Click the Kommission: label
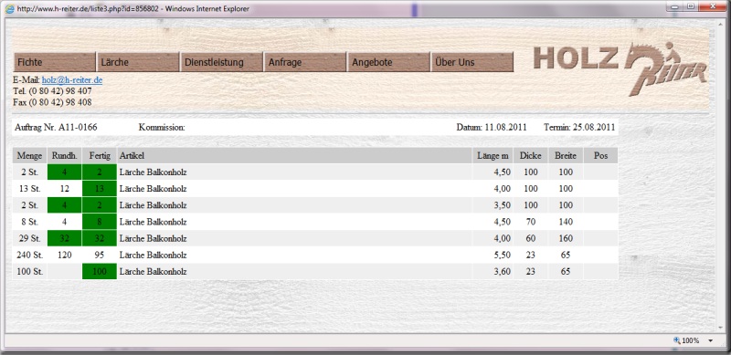Image resolution: width=731 pixels, height=355 pixels. (162, 127)
